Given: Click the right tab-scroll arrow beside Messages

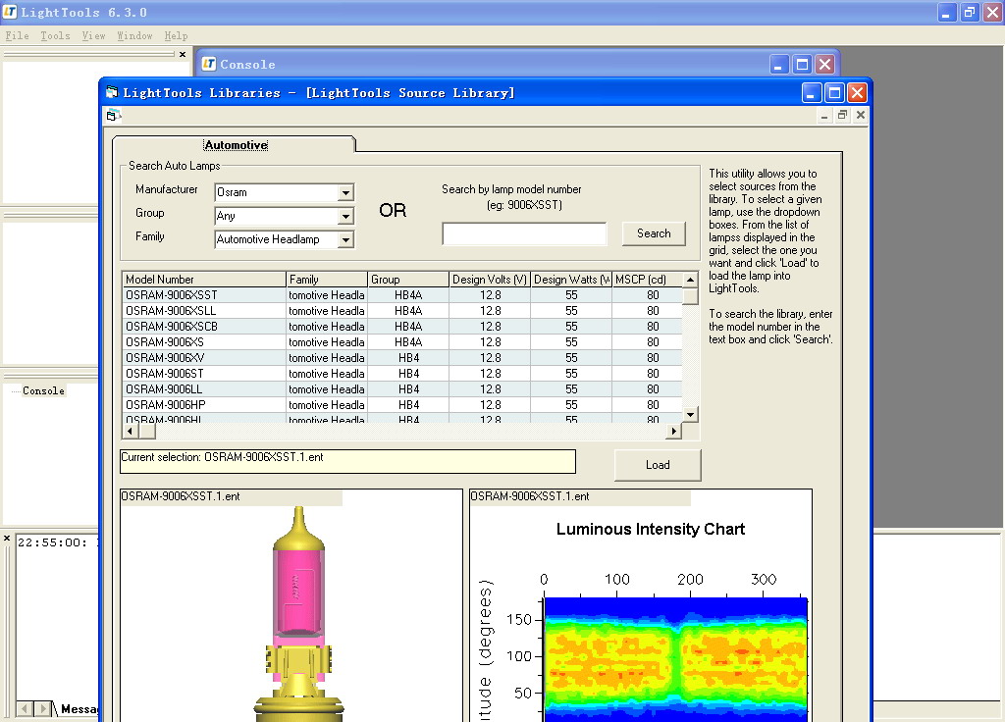Looking at the screenshot, I should point(42,708).
